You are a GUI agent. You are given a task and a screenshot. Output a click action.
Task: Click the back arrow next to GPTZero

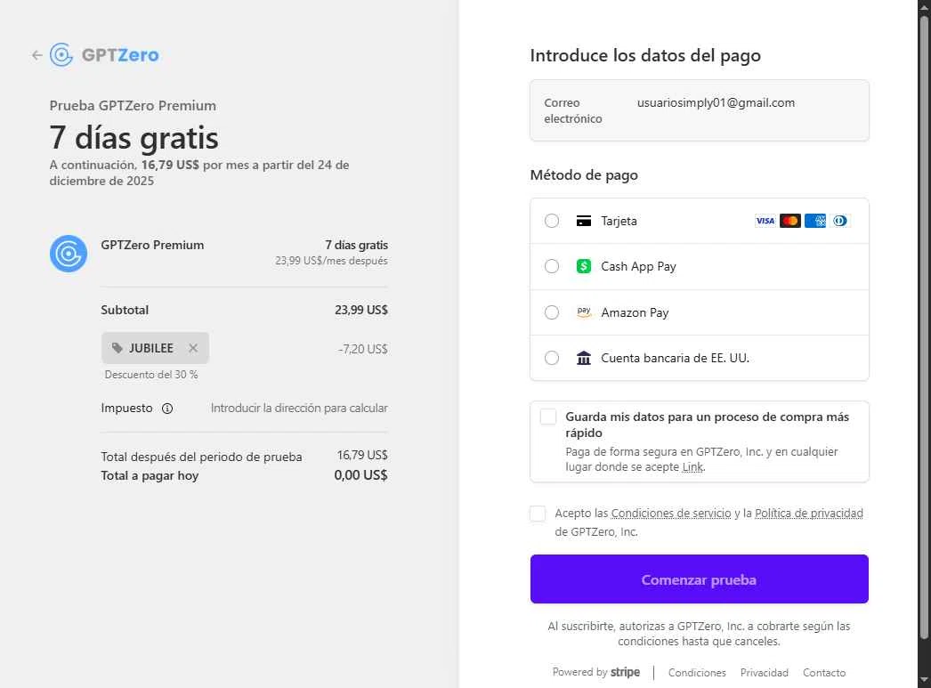[36, 55]
